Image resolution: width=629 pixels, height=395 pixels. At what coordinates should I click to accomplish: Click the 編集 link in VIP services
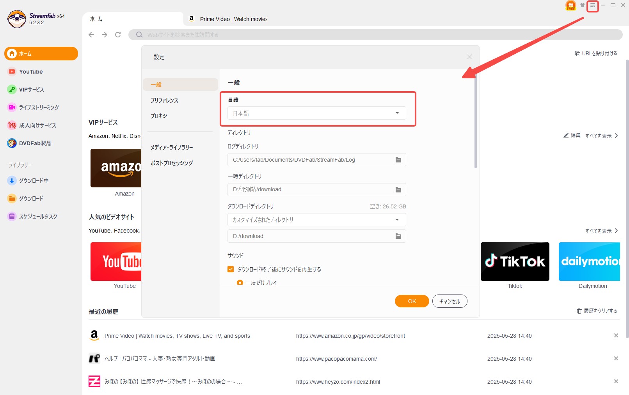[x=572, y=135]
